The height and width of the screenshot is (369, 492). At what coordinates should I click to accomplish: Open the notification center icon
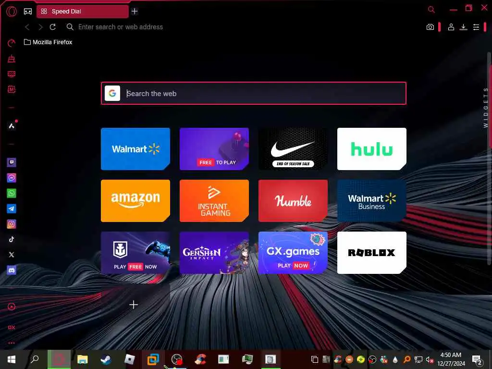[477, 359]
